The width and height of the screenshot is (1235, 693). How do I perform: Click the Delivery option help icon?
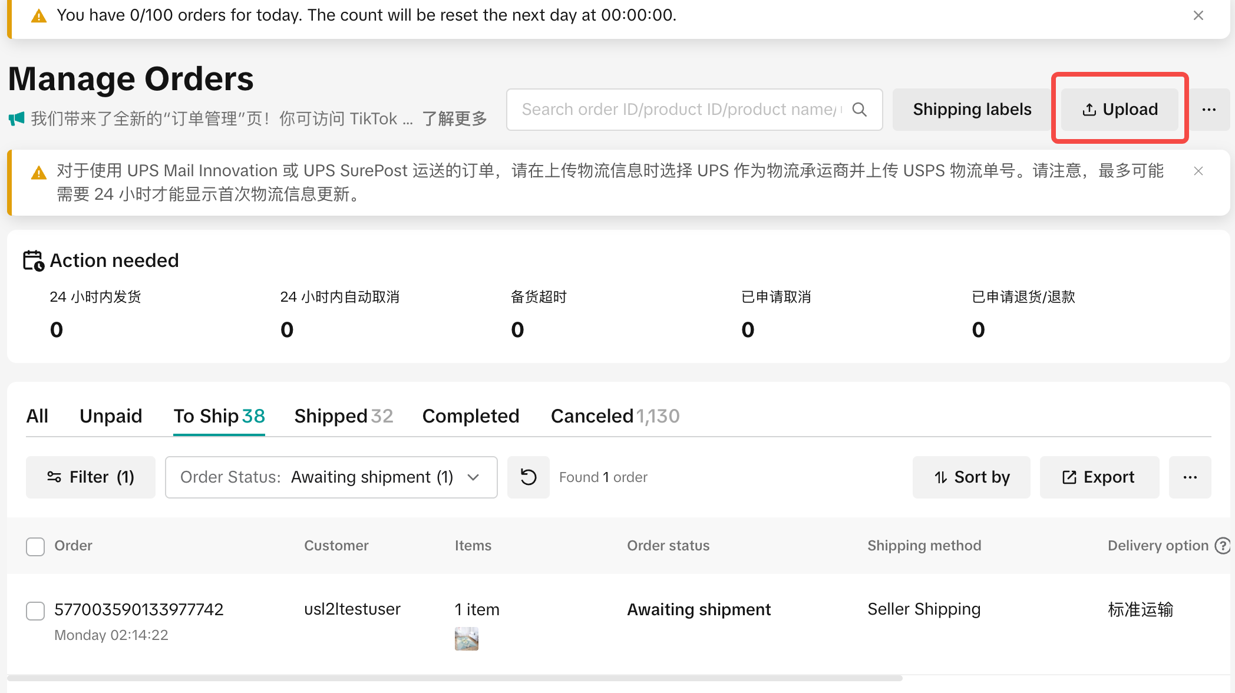pyautogui.click(x=1223, y=546)
